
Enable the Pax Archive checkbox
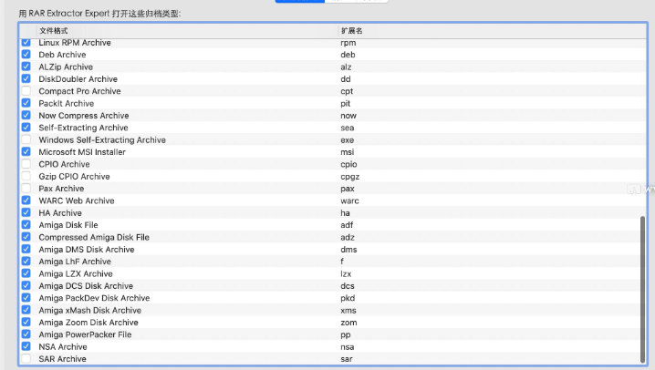[x=26, y=188]
